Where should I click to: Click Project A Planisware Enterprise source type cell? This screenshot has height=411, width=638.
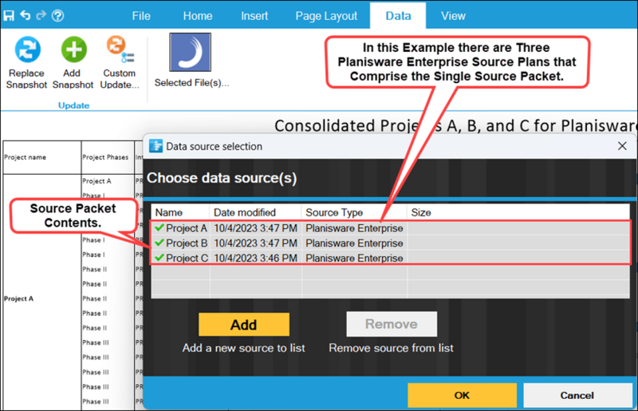click(354, 228)
